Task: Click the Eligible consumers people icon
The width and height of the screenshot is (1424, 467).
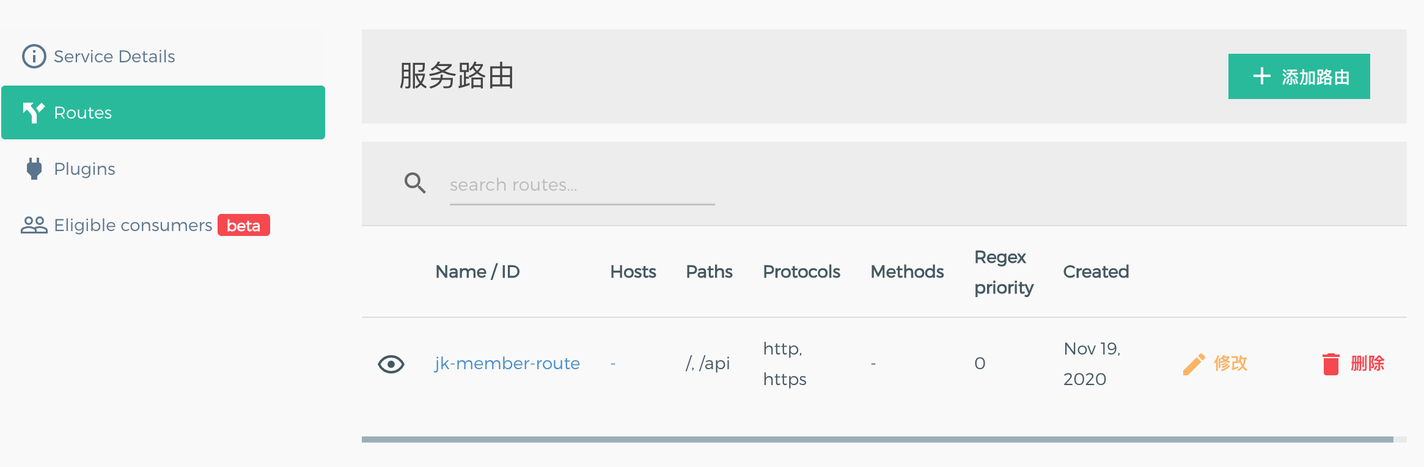Action: coord(34,225)
